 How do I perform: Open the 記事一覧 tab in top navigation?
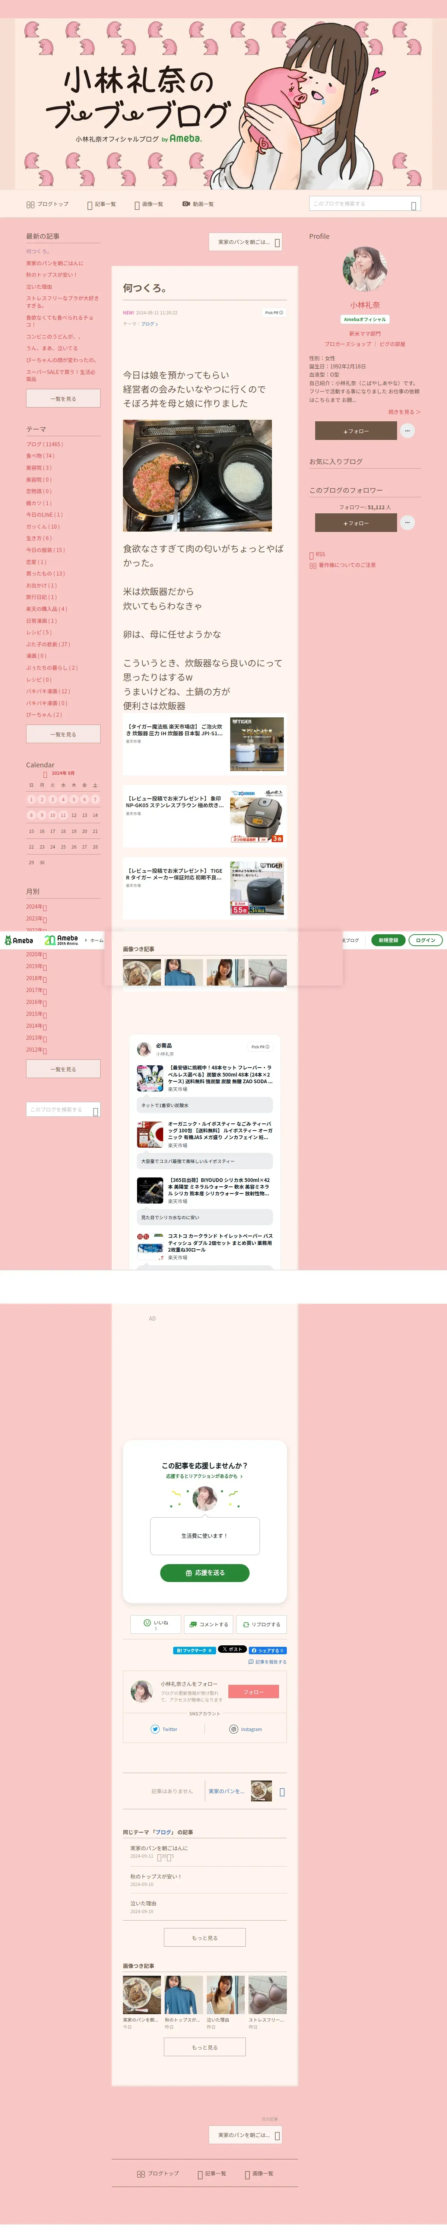click(x=102, y=204)
